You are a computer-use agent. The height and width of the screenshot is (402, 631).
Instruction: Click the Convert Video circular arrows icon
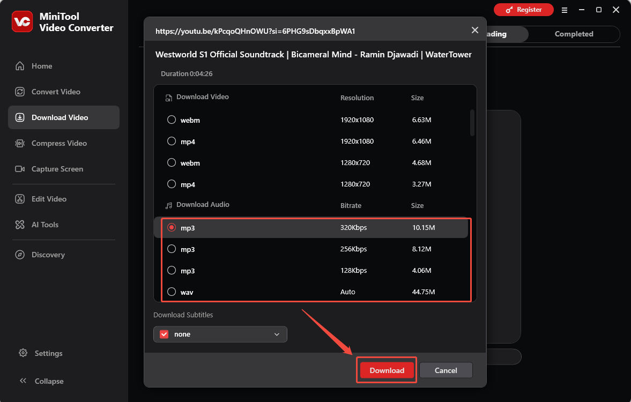tap(20, 92)
